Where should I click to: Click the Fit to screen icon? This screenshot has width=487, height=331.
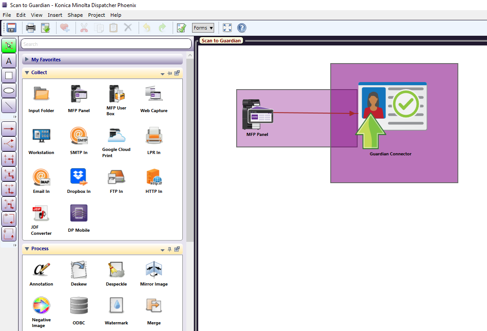pos(227,28)
